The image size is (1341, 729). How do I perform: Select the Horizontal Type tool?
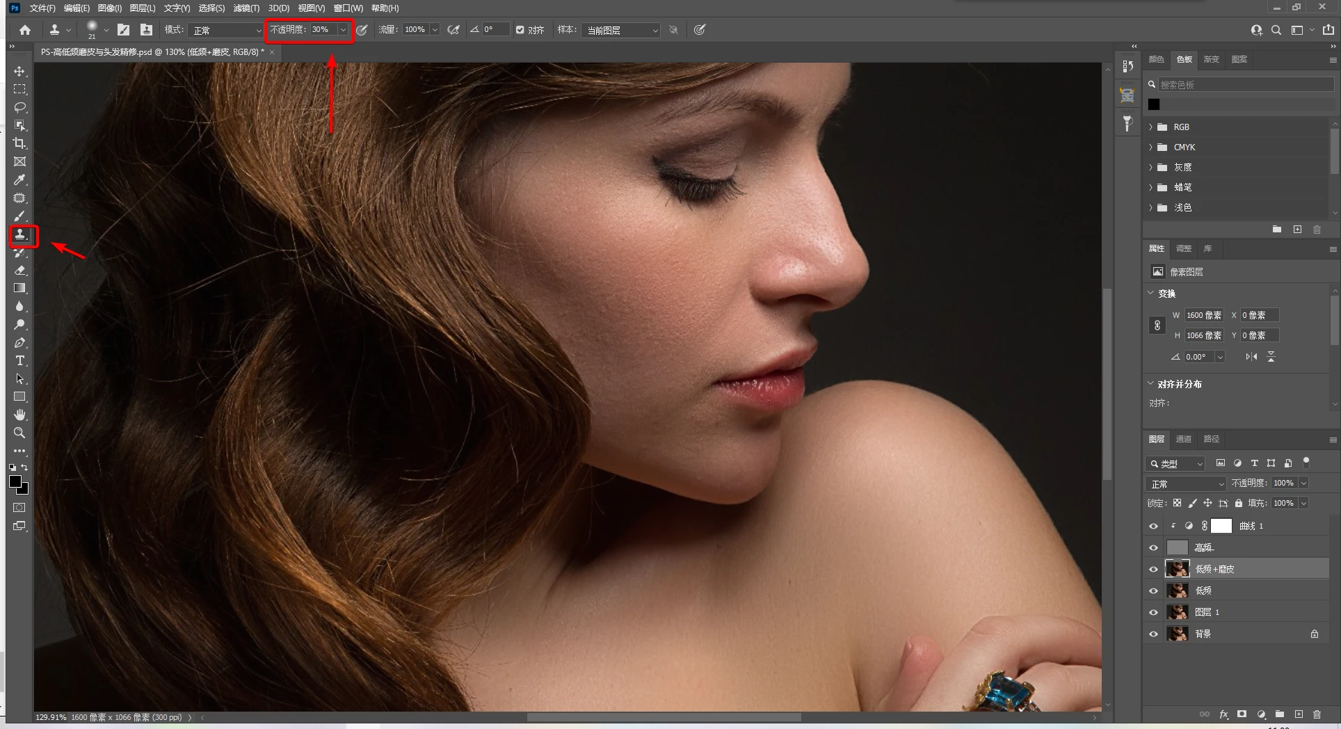click(x=19, y=360)
